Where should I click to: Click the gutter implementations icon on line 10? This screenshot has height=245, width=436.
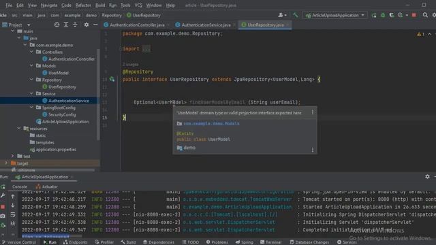tap(112, 80)
